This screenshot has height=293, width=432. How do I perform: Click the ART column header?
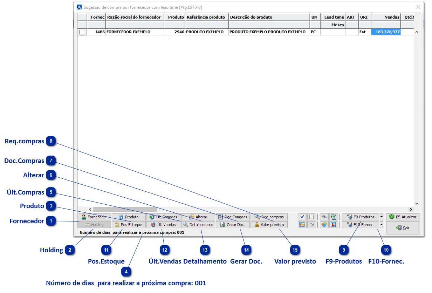[352, 17]
